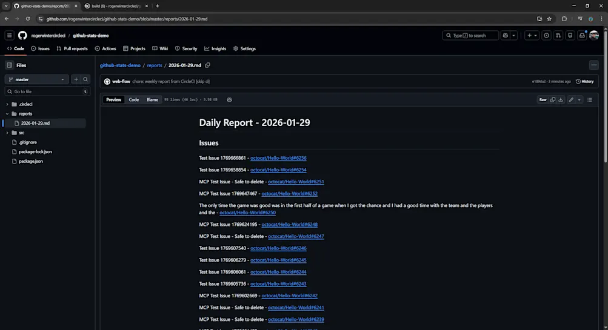This screenshot has width=608, height=330.
Task: Open the reports breadcrumb link
Action: pos(155,65)
